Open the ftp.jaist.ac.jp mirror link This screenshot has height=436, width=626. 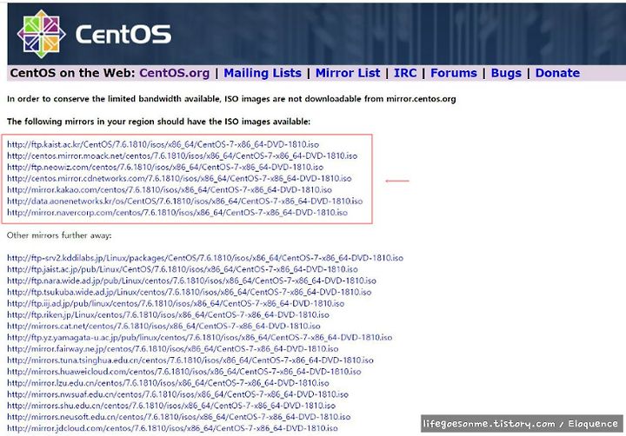pos(183,269)
